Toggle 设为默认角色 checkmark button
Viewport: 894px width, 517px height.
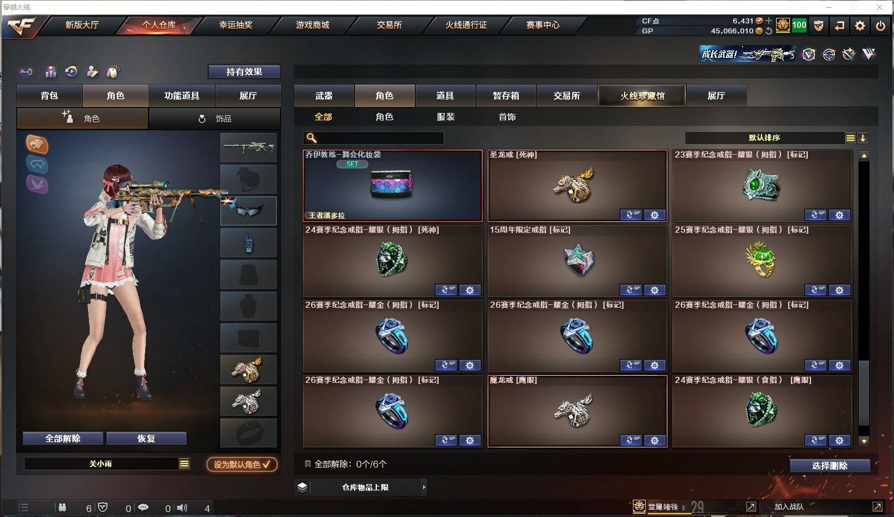[242, 464]
